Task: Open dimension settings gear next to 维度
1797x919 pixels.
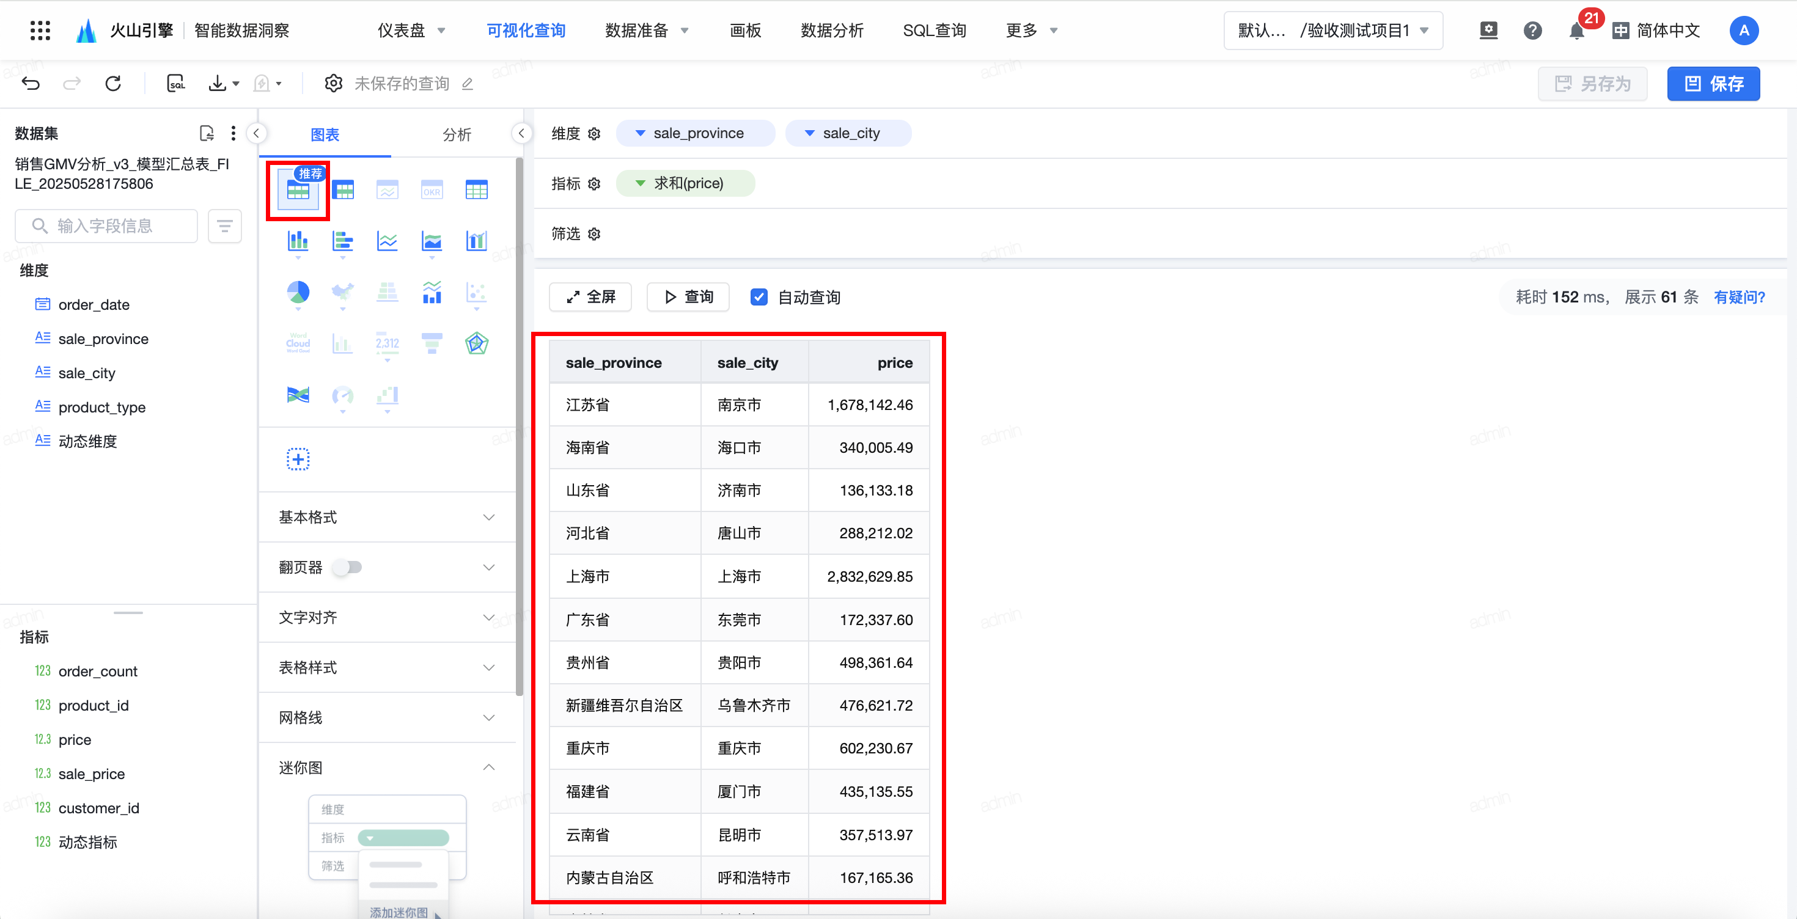Action: 594,134
